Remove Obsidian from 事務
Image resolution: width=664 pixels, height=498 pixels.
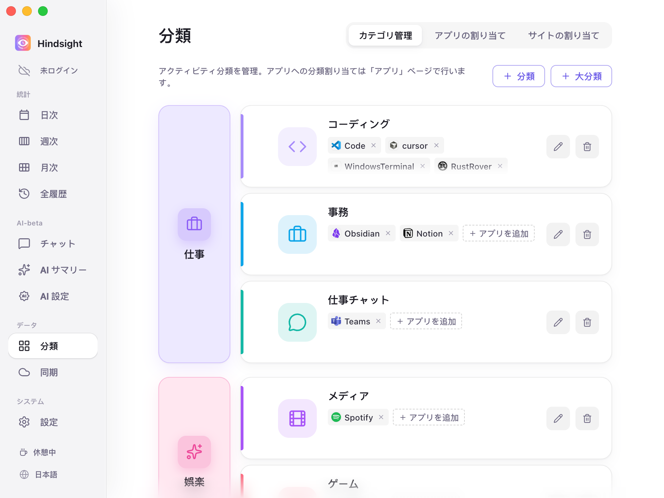[x=388, y=233]
